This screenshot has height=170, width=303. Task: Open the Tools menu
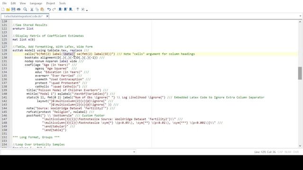62,3
